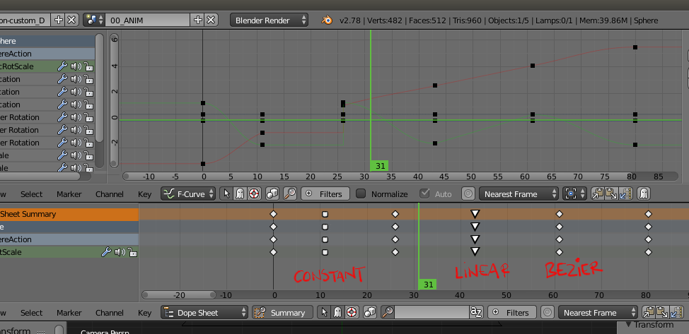The width and height of the screenshot is (689, 334).
Task: Toggle the Summary button in dope sheet header
Action: click(282, 313)
